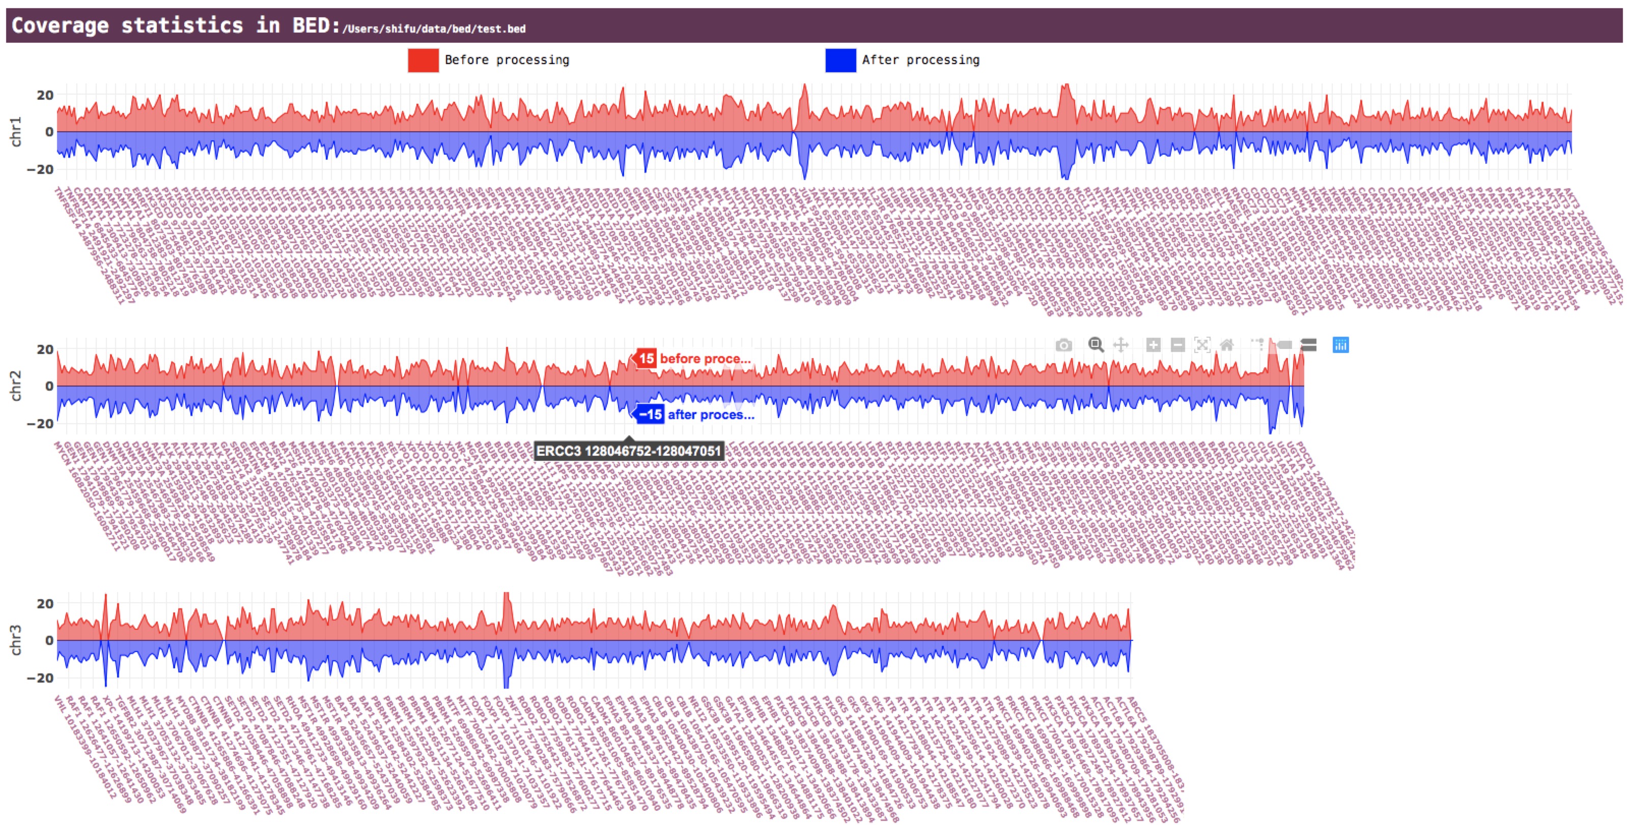The image size is (1627, 825).
Task: Enable compare data on hover
Action: pyautogui.click(x=1309, y=345)
